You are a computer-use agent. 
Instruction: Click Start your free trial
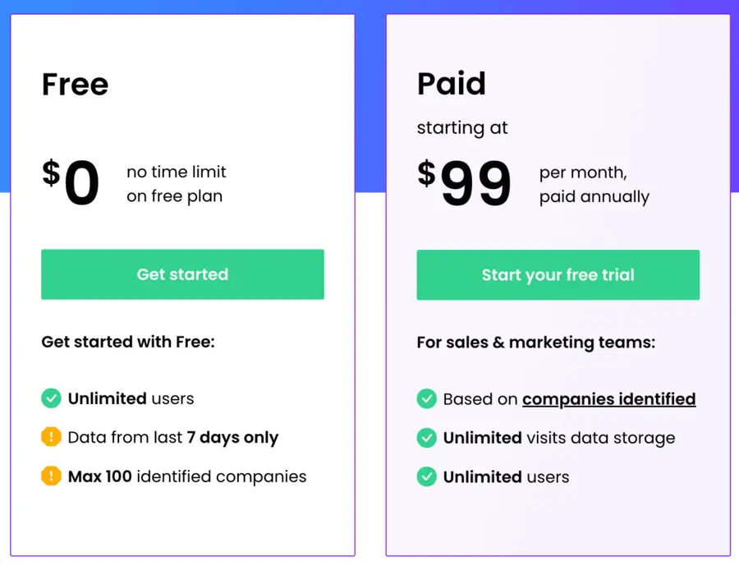pyautogui.click(x=558, y=274)
